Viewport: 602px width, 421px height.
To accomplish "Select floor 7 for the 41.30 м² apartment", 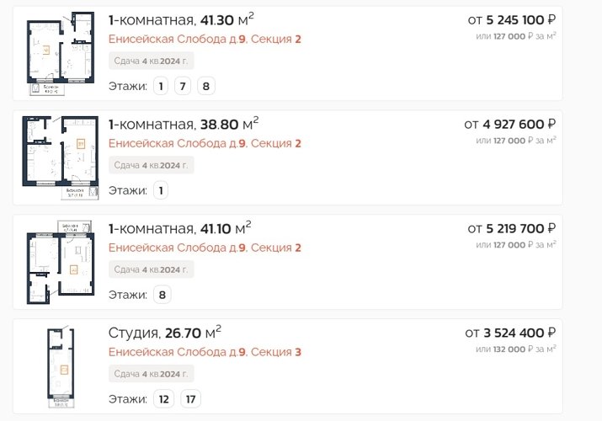I will pyautogui.click(x=183, y=86).
